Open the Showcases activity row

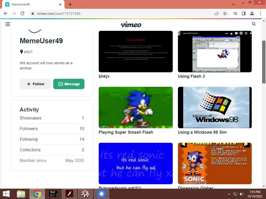[x=52, y=118]
